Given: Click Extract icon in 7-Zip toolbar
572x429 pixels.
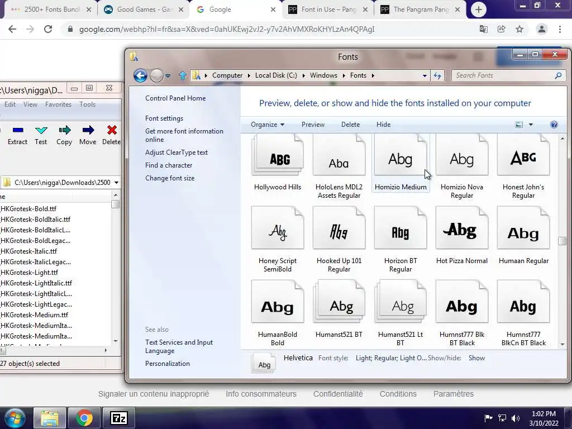Looking at the screenshot, I should [x=17, y=130].
